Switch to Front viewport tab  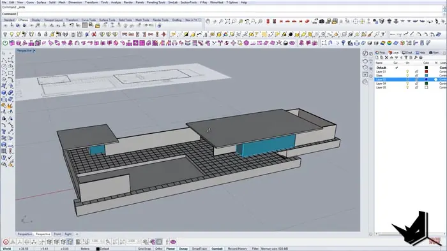tap(57, 234)
